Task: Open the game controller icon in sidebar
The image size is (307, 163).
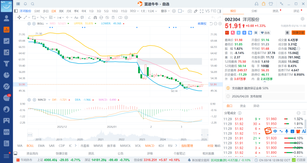Action: [x=7, y=120]
